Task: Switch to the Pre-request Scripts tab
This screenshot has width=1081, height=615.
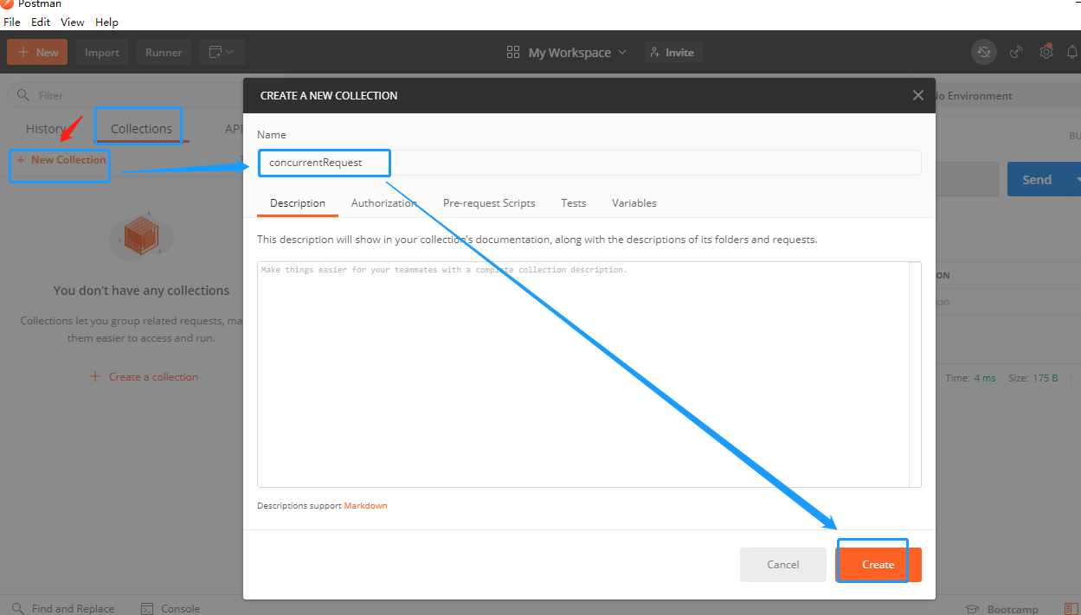Action: 489,203
